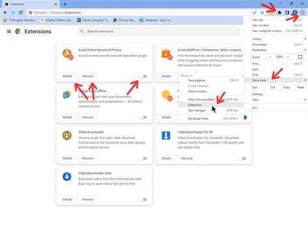Open the side panel icon in the toolbar
Screen dimensions: 308x235
[x=287, y=12]
